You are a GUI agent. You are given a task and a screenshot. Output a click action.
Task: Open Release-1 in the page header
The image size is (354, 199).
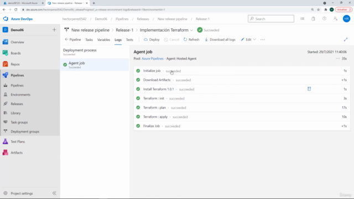pyautogui.click(x=124, y=30)
